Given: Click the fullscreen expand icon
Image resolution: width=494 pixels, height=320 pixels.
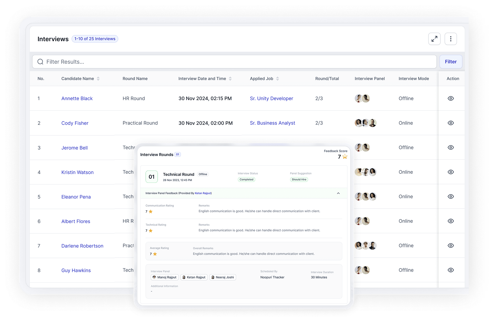Looking at the screenshot, I should pos(434,39).
